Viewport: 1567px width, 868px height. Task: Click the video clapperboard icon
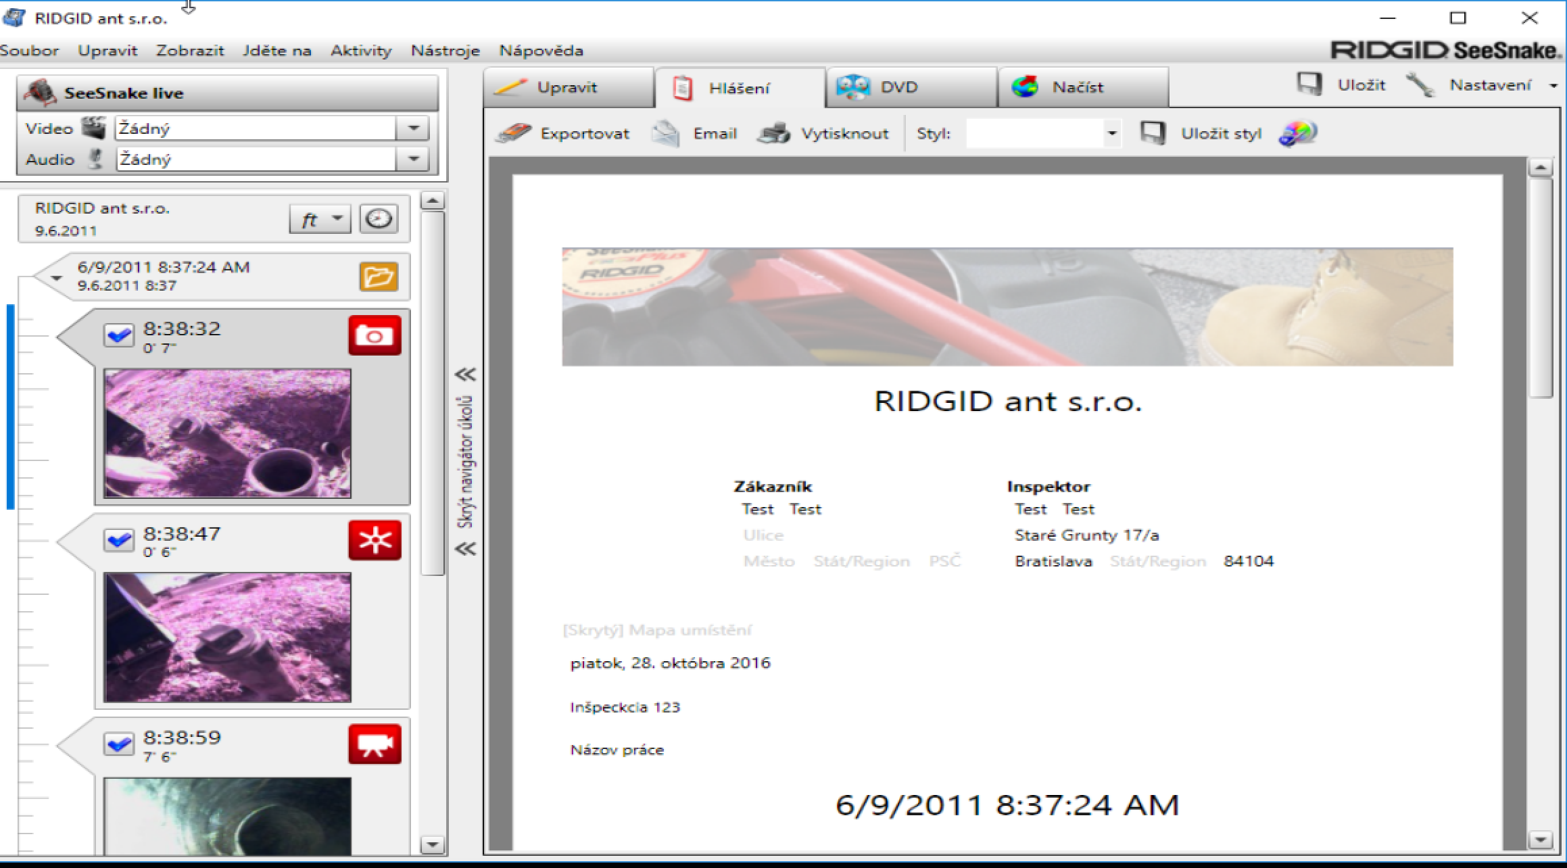click(x=94, y=128)
